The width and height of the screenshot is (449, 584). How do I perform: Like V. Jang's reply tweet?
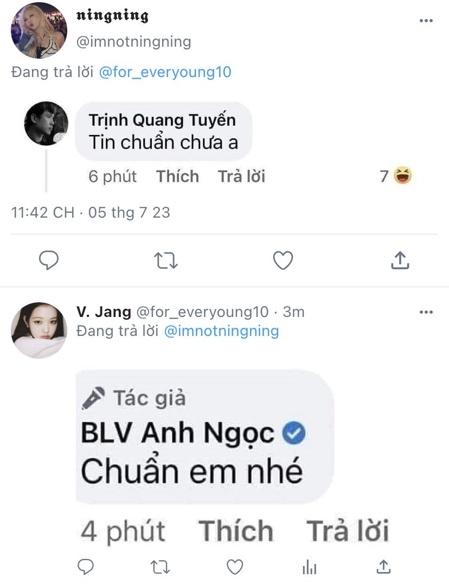click(x=235, y=567)
